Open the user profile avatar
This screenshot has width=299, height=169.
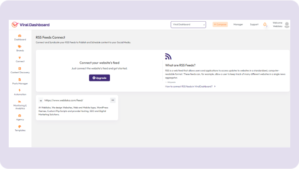[287, 24]
